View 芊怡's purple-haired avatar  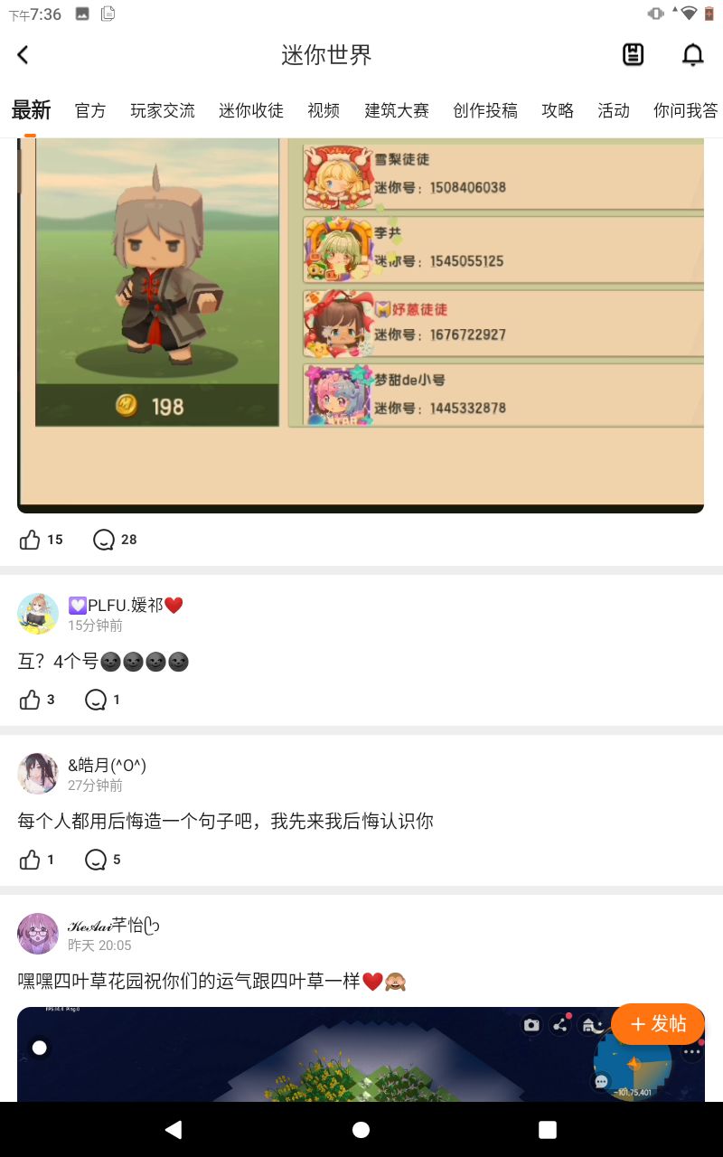click(38, 934)
